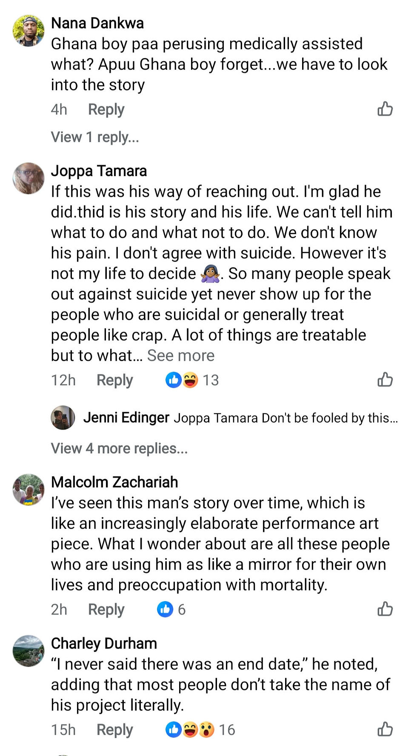The image size is (417, 756).
Task: Open Nana Dankwa's profile picture
Action: 29,31
